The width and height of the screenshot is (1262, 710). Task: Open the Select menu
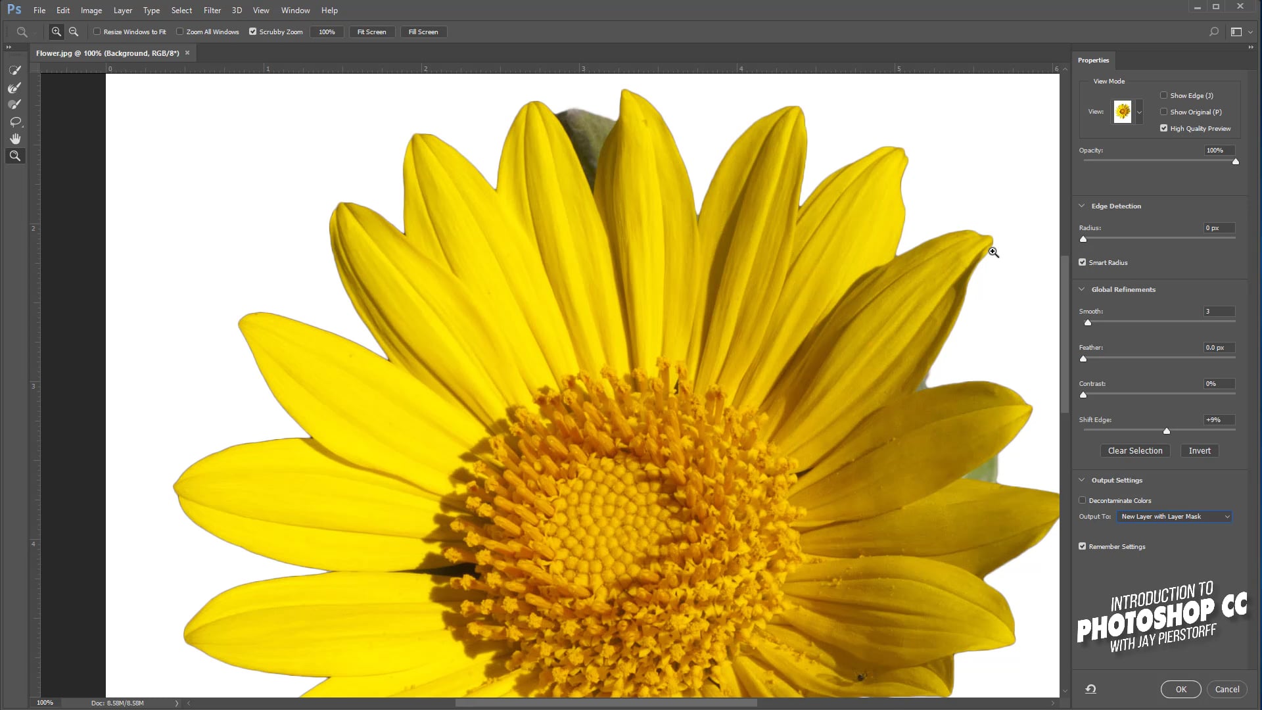[x=181, y=11]
